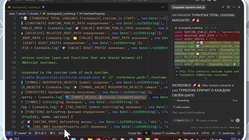249x140 pixels.
Task: Accept diff changes with the checkmark icon
Action: [215, 28]
